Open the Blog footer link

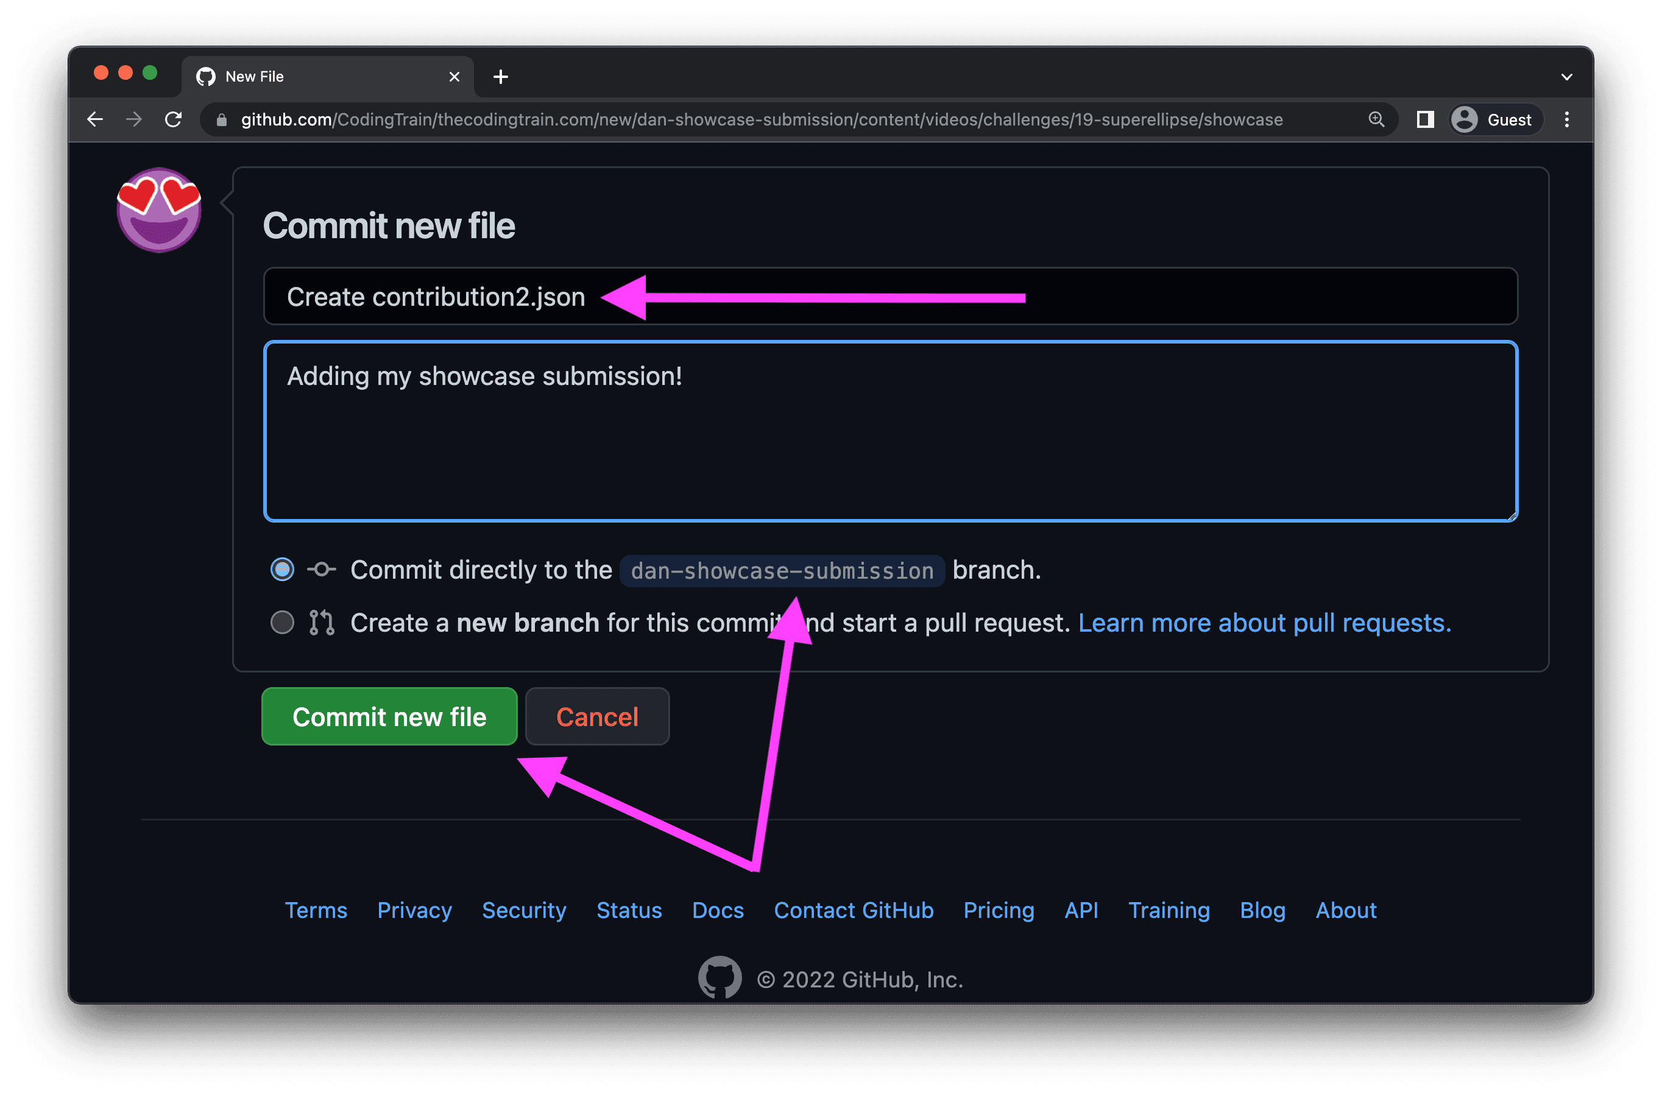click(x=1262, y=909)
